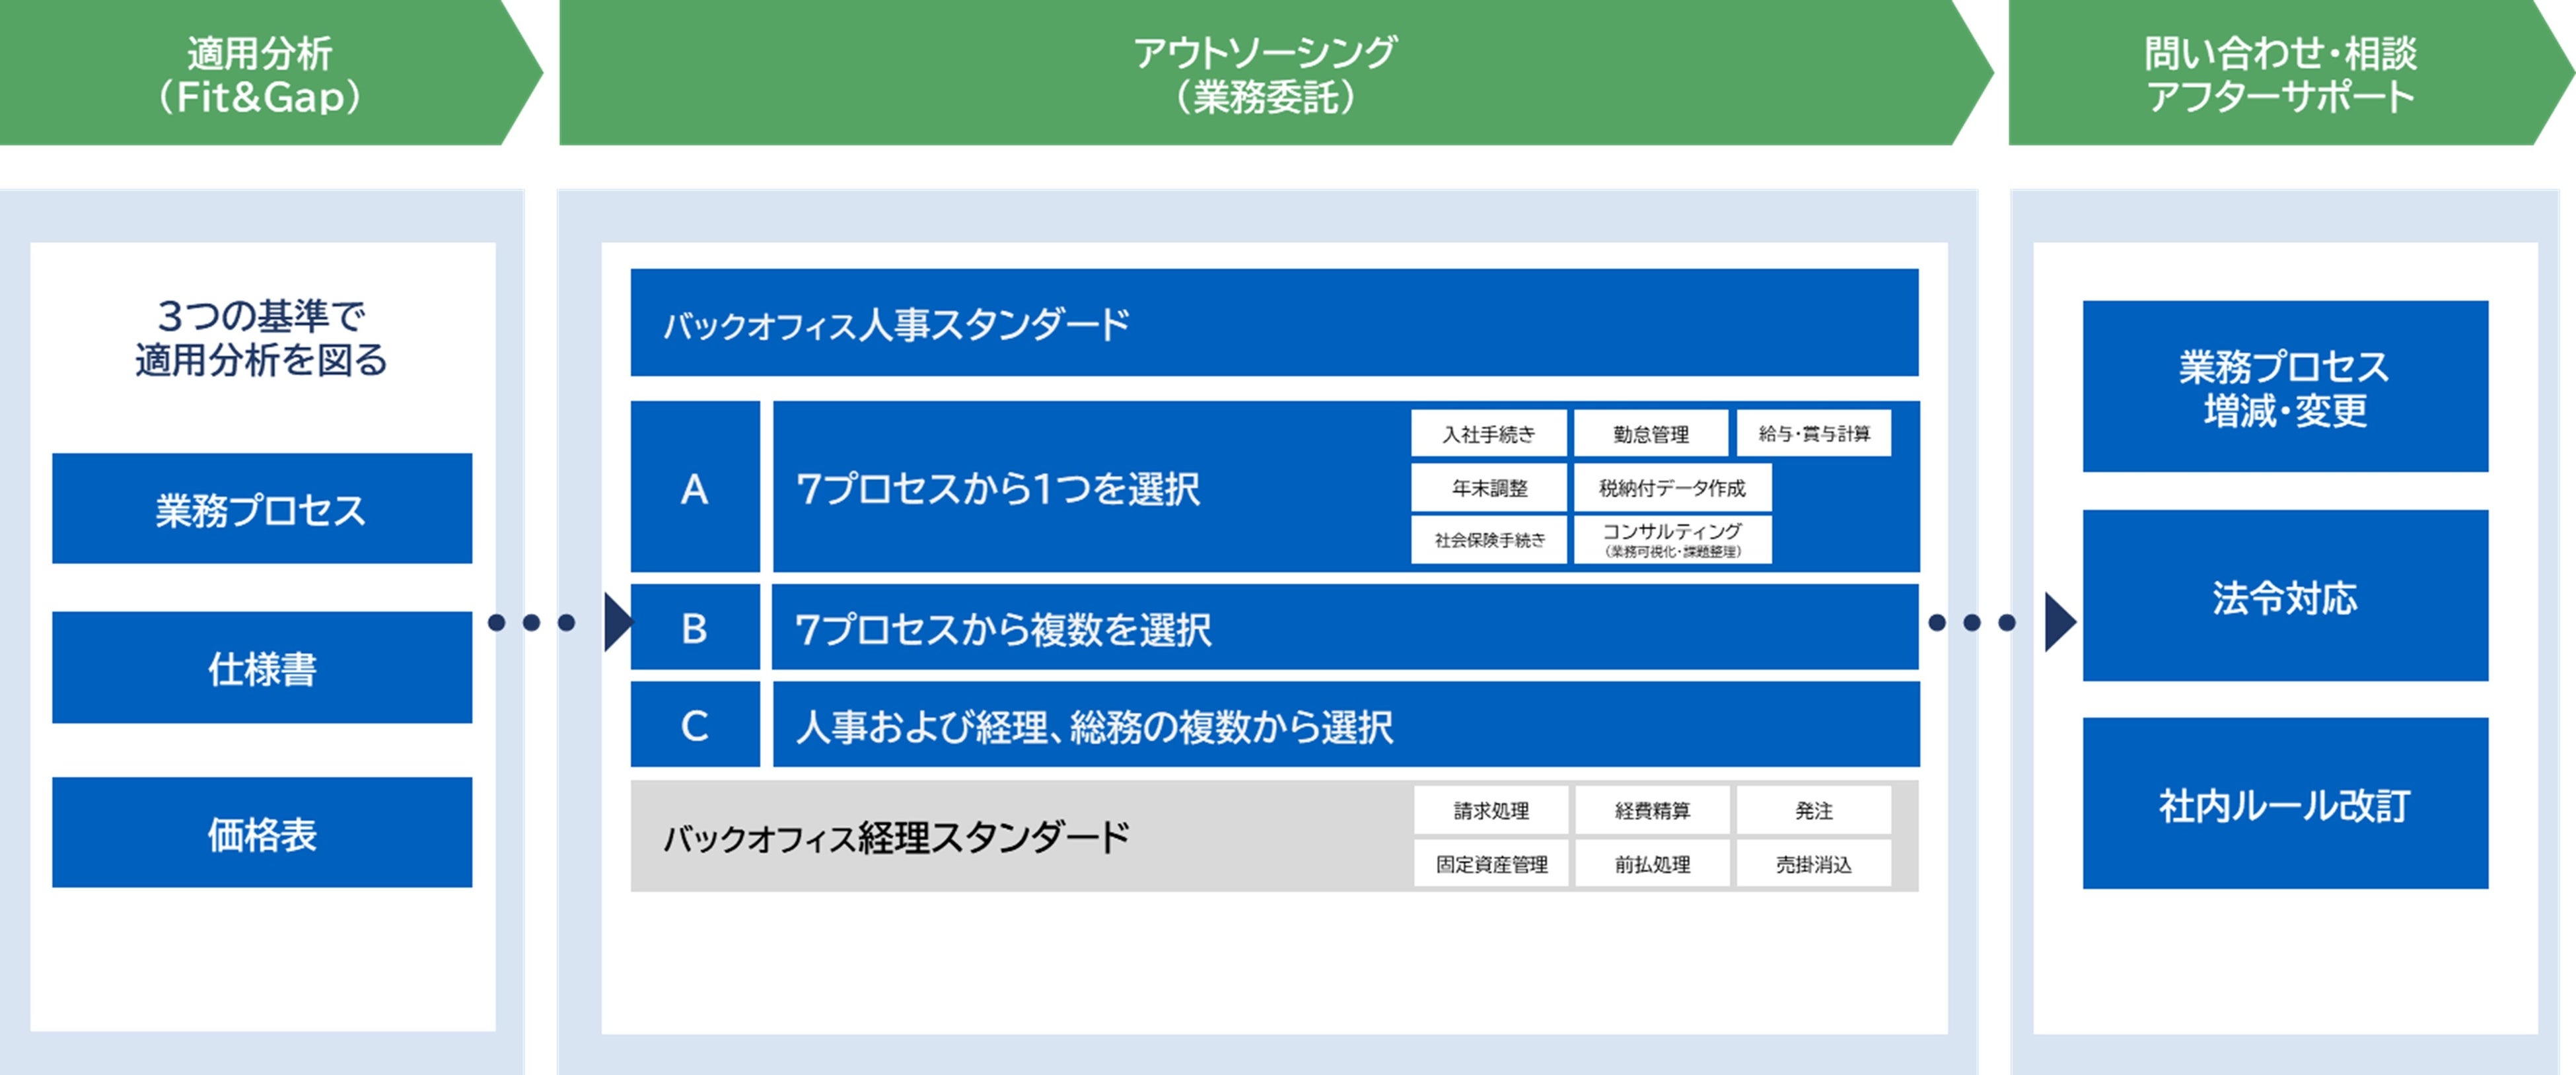The image size is (2576, 1075).
Task: Click the 価格表 box
Action: click(x=262, y=833)
